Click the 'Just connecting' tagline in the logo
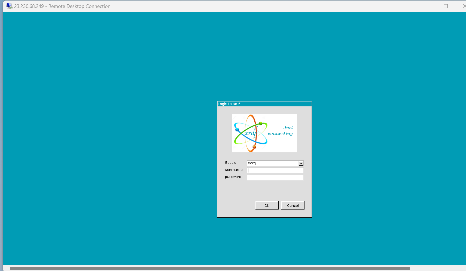The image size is (466, 271). coord(281,131)
